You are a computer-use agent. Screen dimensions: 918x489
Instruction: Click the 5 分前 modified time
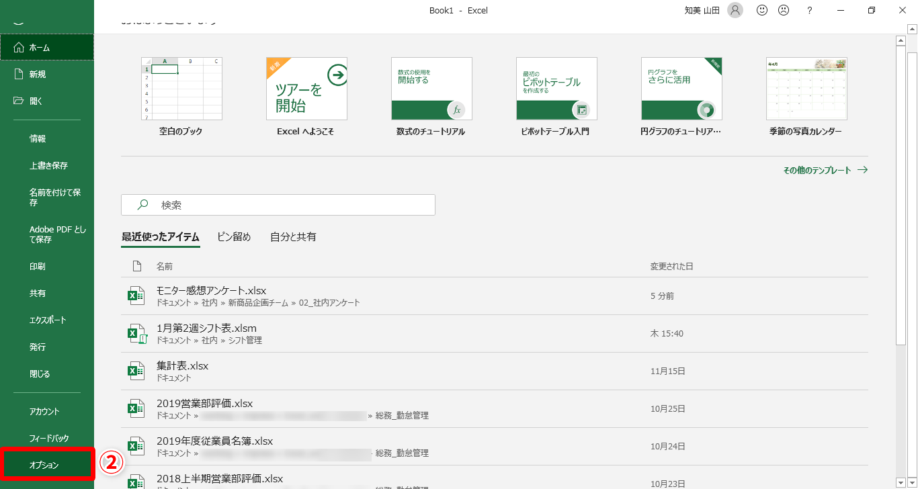662,296
